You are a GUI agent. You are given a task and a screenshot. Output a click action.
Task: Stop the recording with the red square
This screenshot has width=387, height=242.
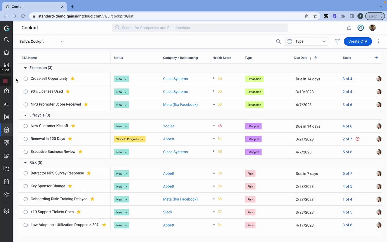5,81
